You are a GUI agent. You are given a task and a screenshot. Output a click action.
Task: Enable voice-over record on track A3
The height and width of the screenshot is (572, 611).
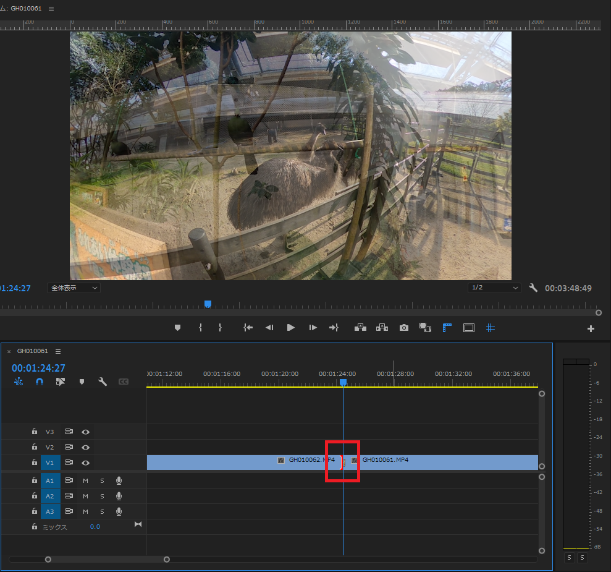tap(119, 511)
